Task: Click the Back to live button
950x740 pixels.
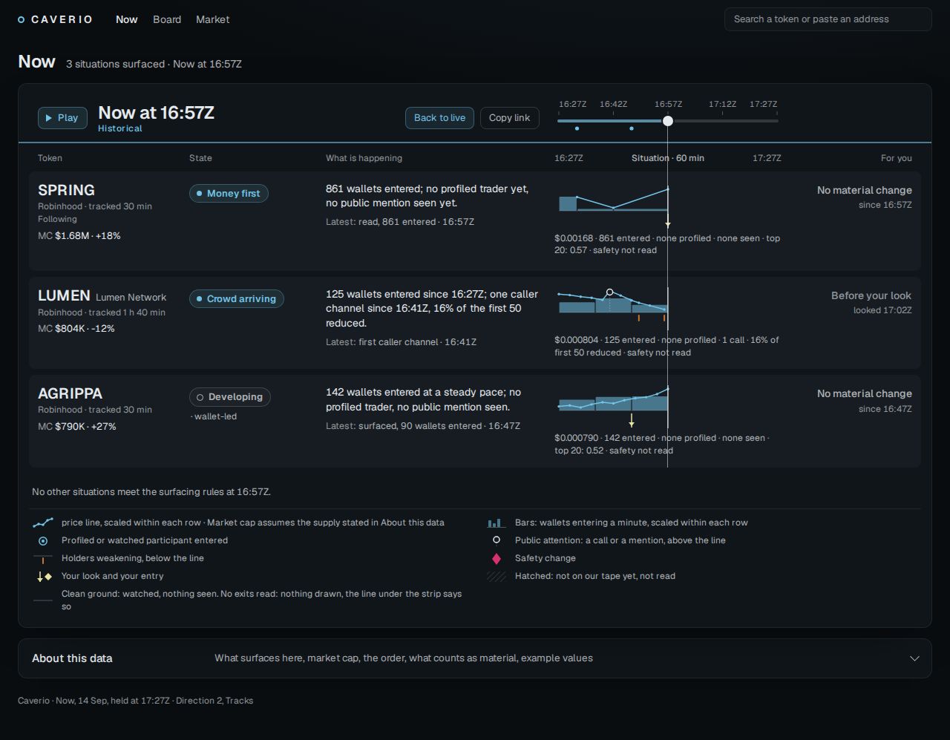Action: point(439,118)
